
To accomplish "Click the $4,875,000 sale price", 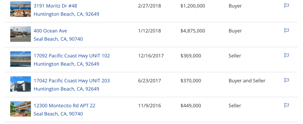I will 193,31.
